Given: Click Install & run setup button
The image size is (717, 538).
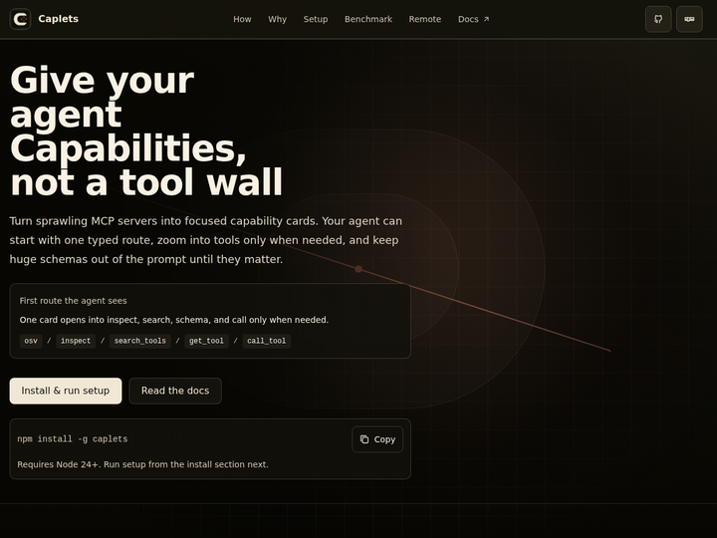Looking at the screenshot, I should 66,391.
